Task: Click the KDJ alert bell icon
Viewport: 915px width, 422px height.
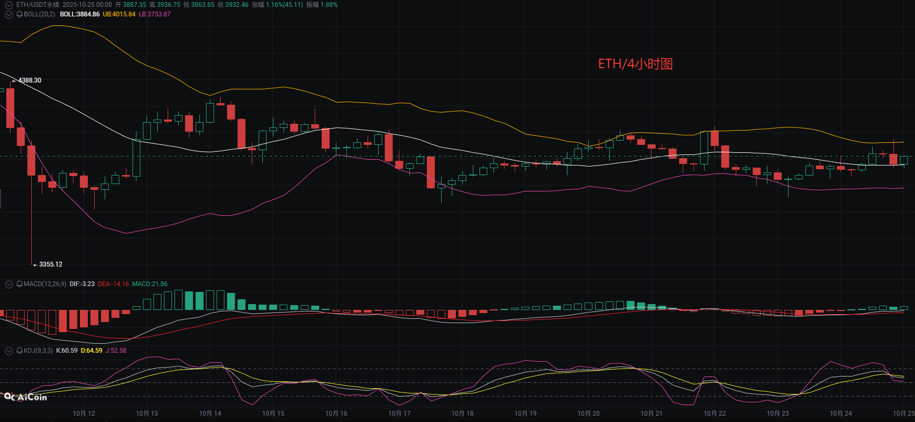Action: click(x=20, y=351)
